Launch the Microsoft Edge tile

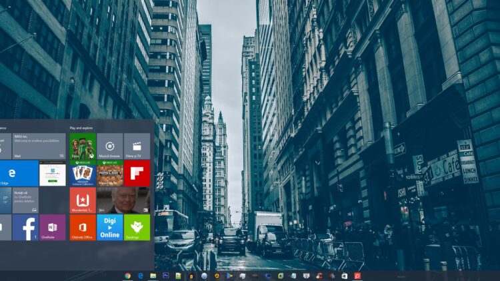(x=19, y=173)
